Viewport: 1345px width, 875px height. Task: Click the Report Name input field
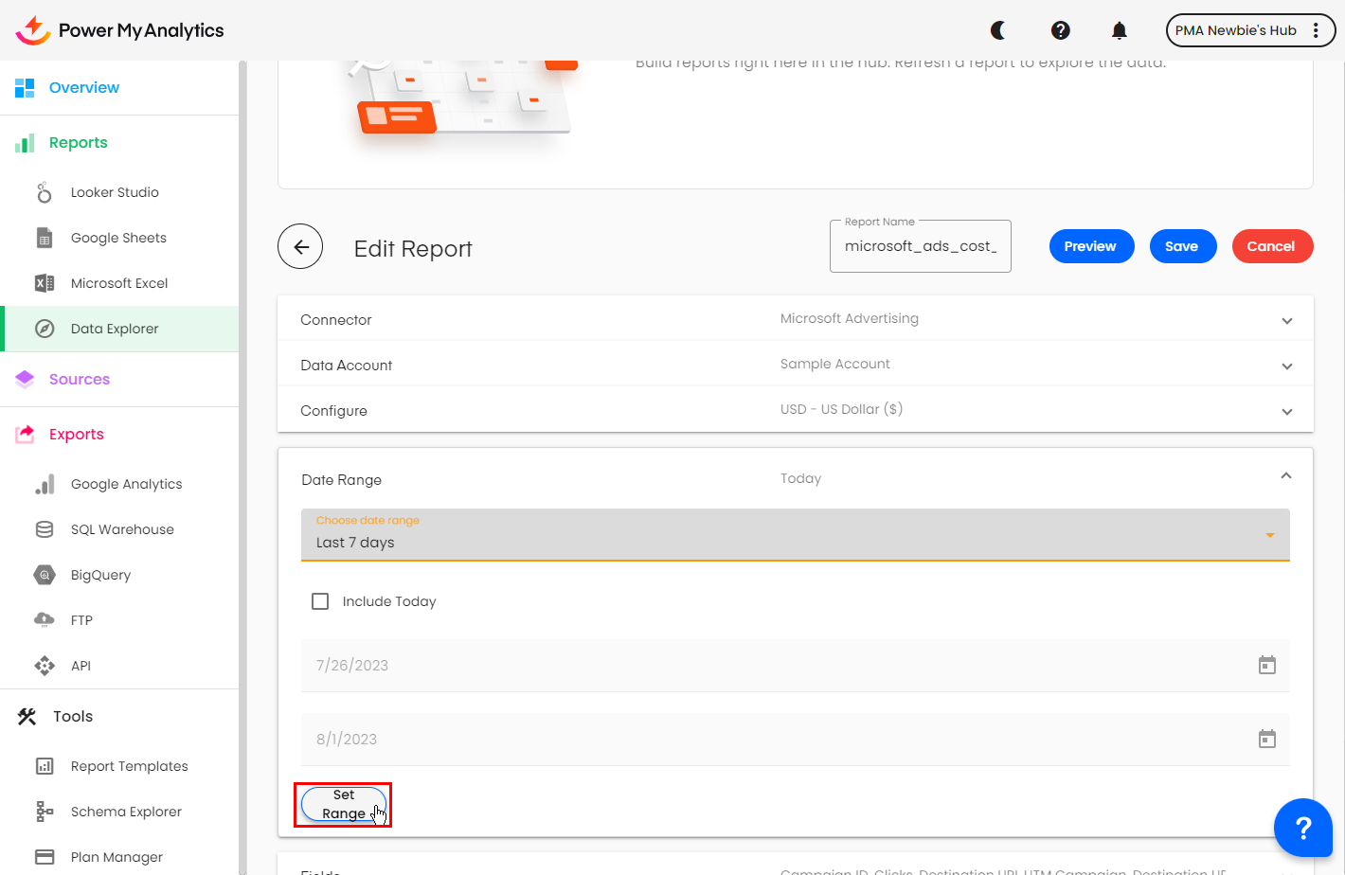pyautogui.click(x=920, y=246)
